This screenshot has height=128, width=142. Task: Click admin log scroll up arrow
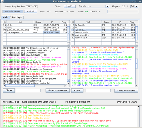[x=137, y=48]
